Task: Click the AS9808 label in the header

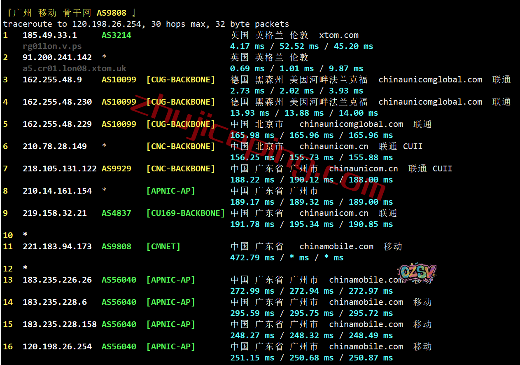Action: (x=111, y=13)
